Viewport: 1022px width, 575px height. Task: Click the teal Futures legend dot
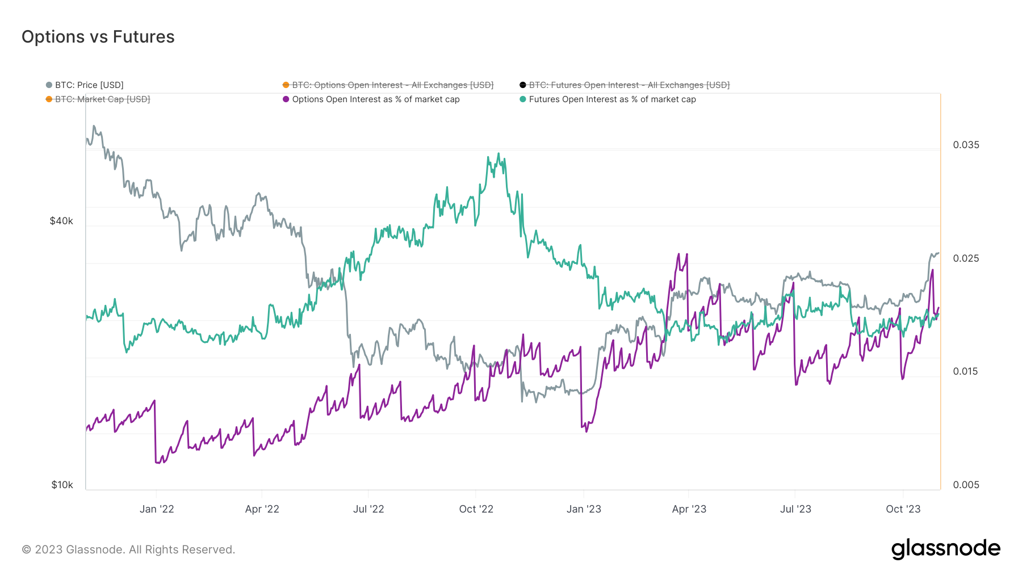[522, 99]
